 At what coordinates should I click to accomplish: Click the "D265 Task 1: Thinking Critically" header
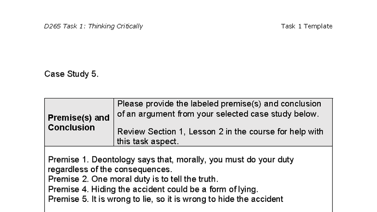tap(93, 26)
